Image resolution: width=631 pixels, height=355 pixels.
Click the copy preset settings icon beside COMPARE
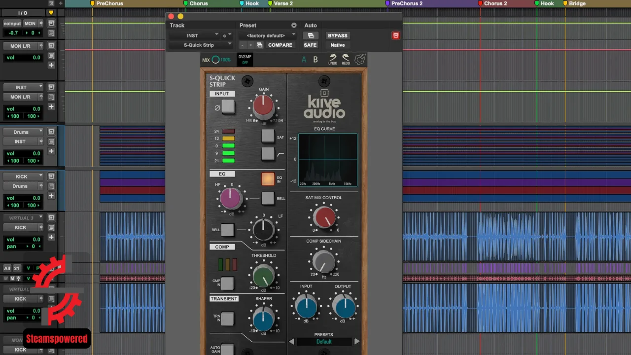click(259, 45)
